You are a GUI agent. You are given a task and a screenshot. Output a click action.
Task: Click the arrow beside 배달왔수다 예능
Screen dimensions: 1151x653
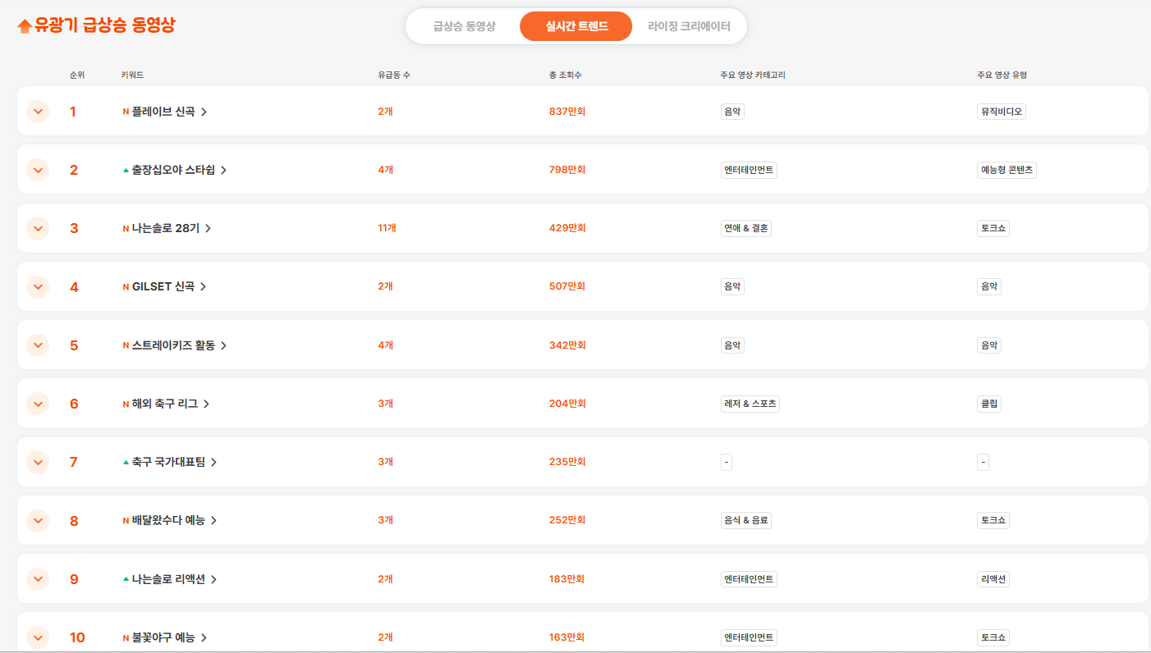tap(213, 521)
